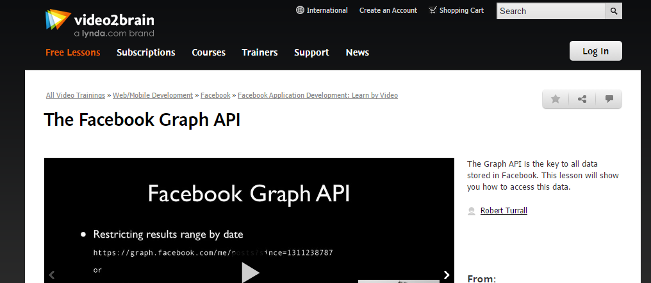Open Facebook Application Development: Learn by Video link
The height and width of the screenshot is (283, 651).
tap(318, 95)
